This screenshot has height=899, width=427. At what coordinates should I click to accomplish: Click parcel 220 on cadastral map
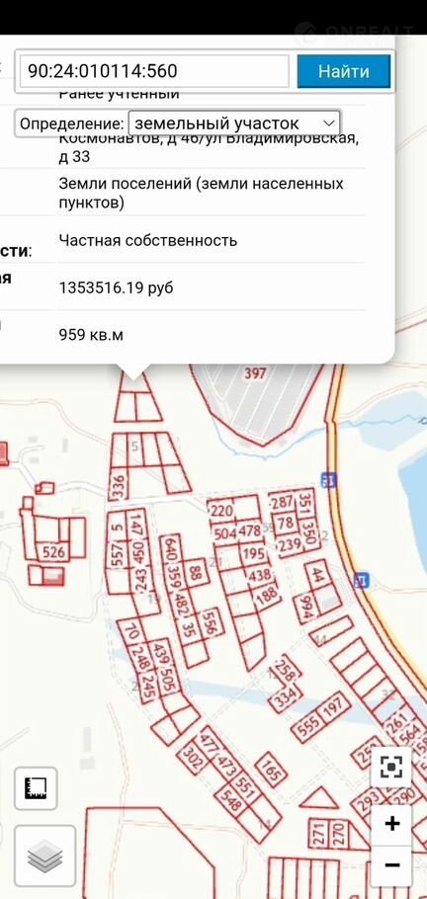(221, 511)
